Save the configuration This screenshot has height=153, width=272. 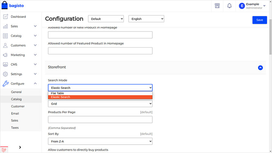tap(259, 20)
